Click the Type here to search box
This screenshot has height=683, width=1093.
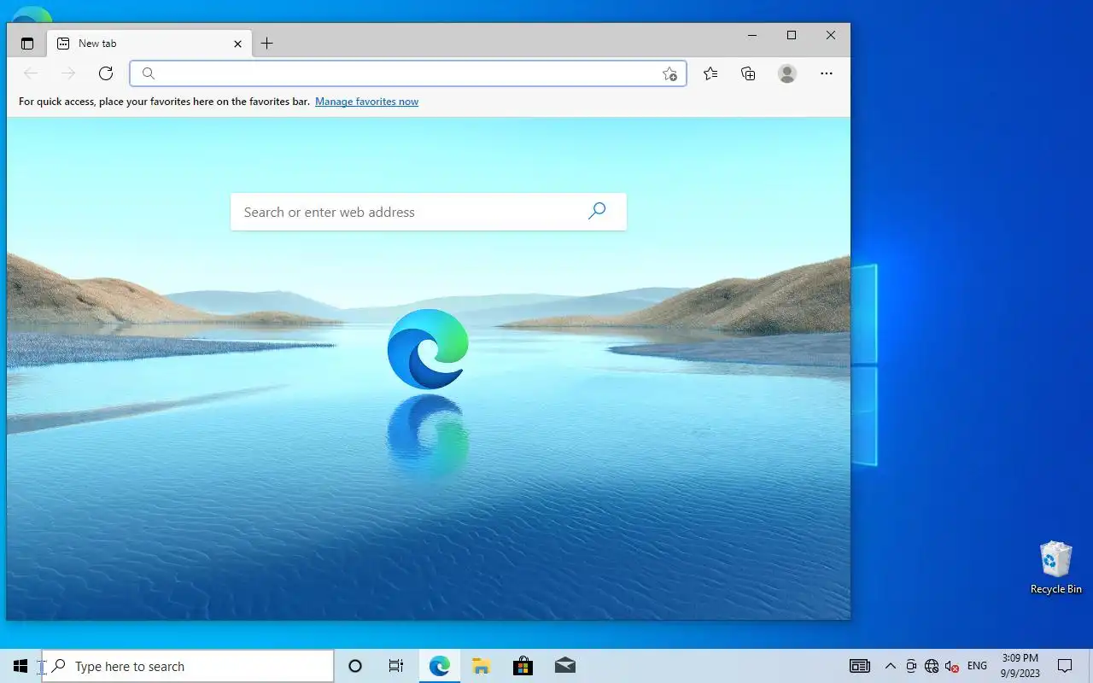coord(188,666)
